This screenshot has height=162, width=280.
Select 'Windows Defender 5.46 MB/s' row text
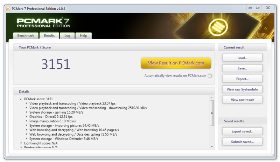[x=64, y=139]
